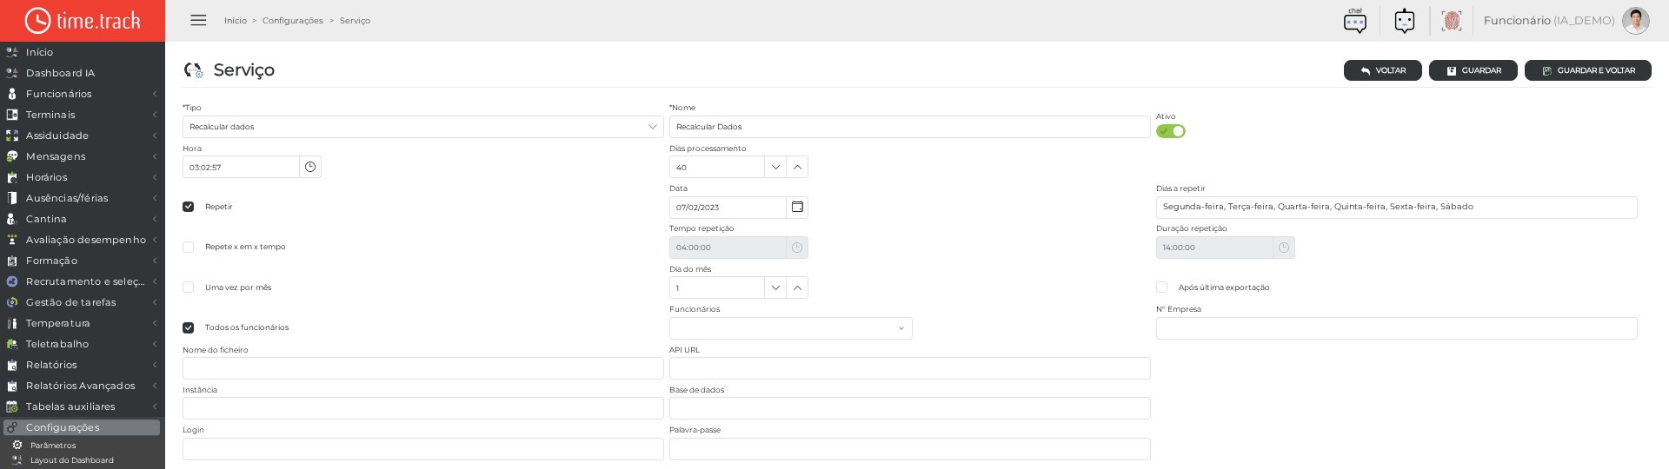The width and height of the screenshot is (1669, 469).
Task: Open the user avatar picture
Action: pyautogui.click(x=1635, y=21)
